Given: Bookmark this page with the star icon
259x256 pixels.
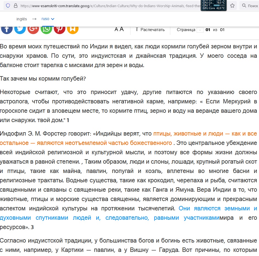Looking at the screenshot, I should 232,5.
